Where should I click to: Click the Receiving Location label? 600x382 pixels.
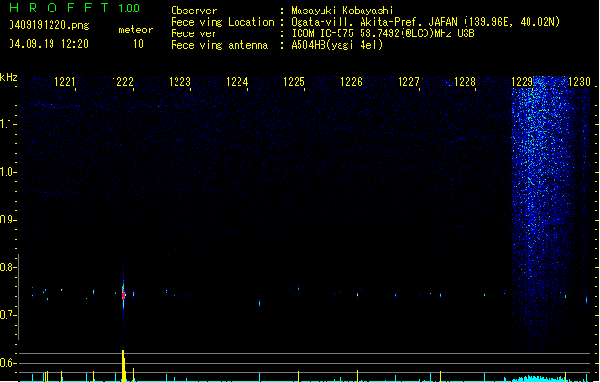point(222,22)
